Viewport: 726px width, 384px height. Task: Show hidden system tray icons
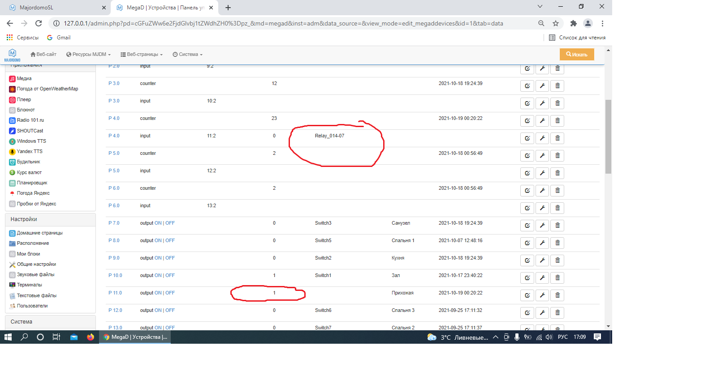click(x=495, y=337)
